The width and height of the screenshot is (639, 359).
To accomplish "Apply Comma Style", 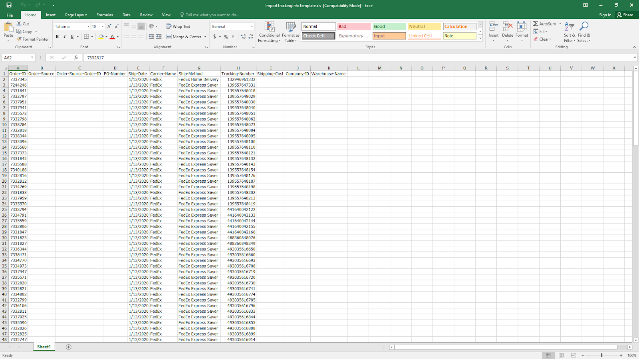I will pyautogui.click(x=233, y=37).
